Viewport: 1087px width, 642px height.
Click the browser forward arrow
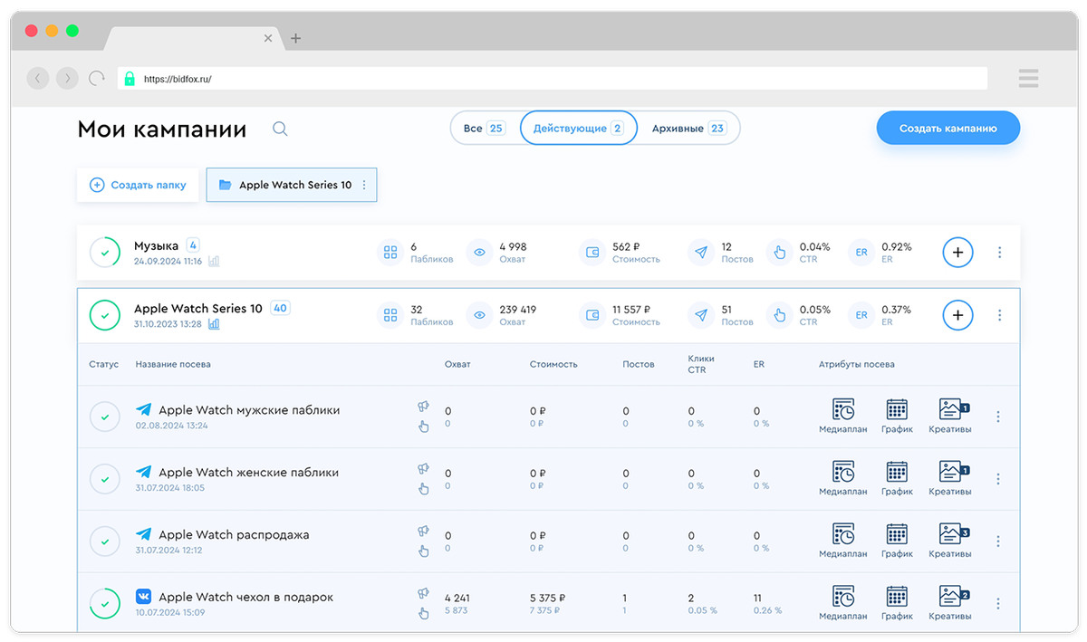[67, 79]
